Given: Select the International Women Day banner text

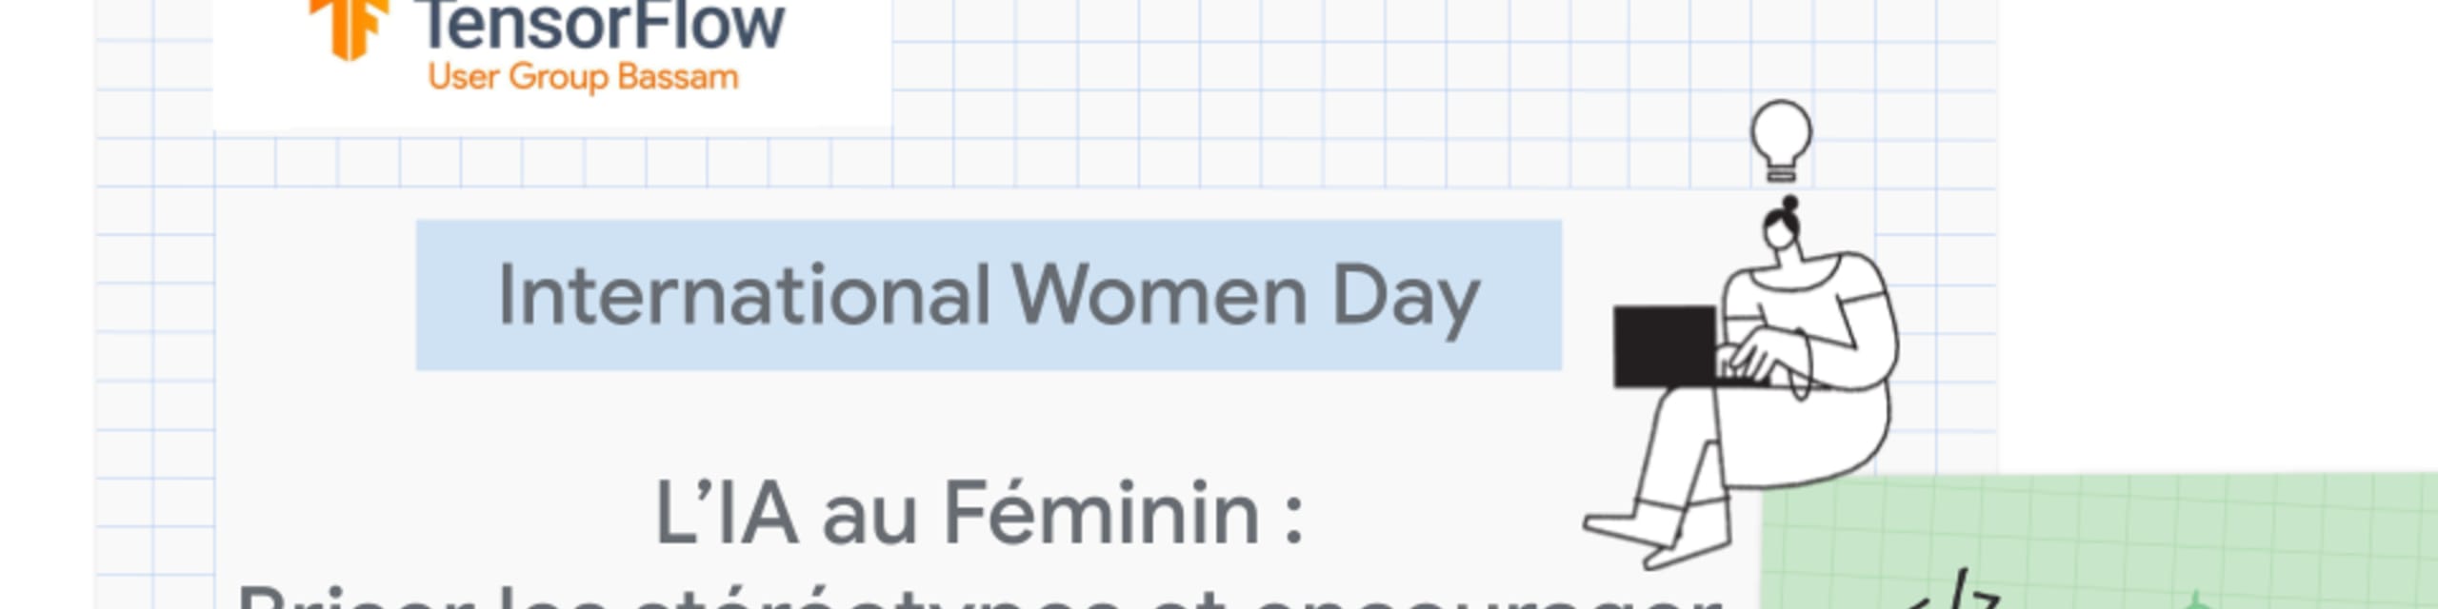Looking at the screenshot, I should 989,295.
